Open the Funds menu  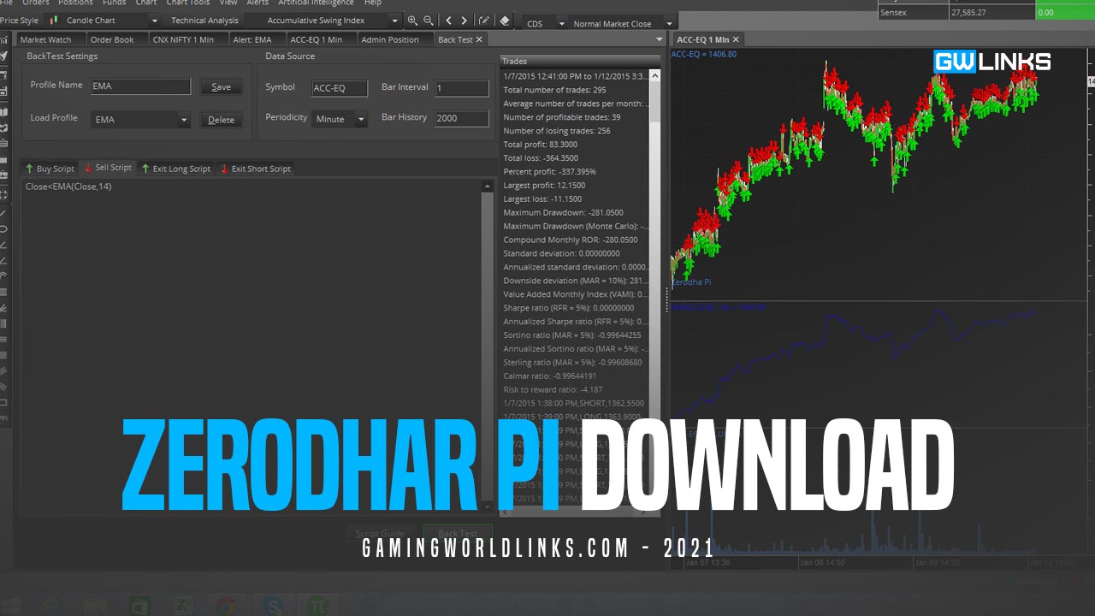click(114, 3)
